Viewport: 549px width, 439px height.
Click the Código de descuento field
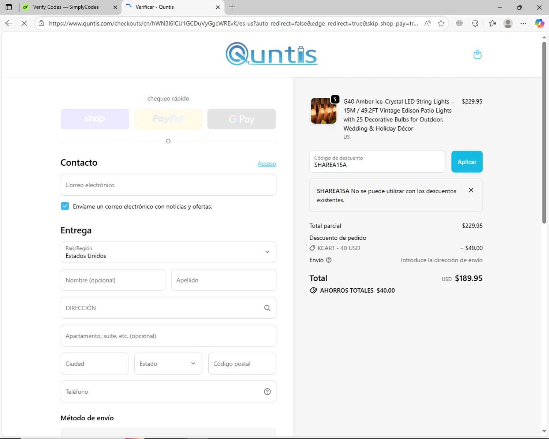tap(377, 162)
